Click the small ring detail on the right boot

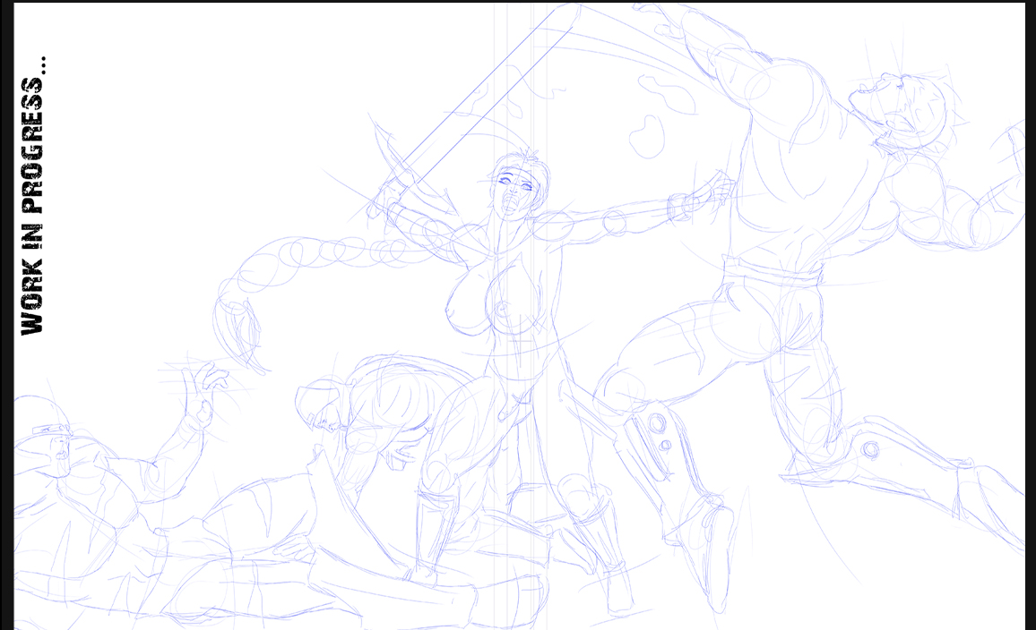point(871,449)
